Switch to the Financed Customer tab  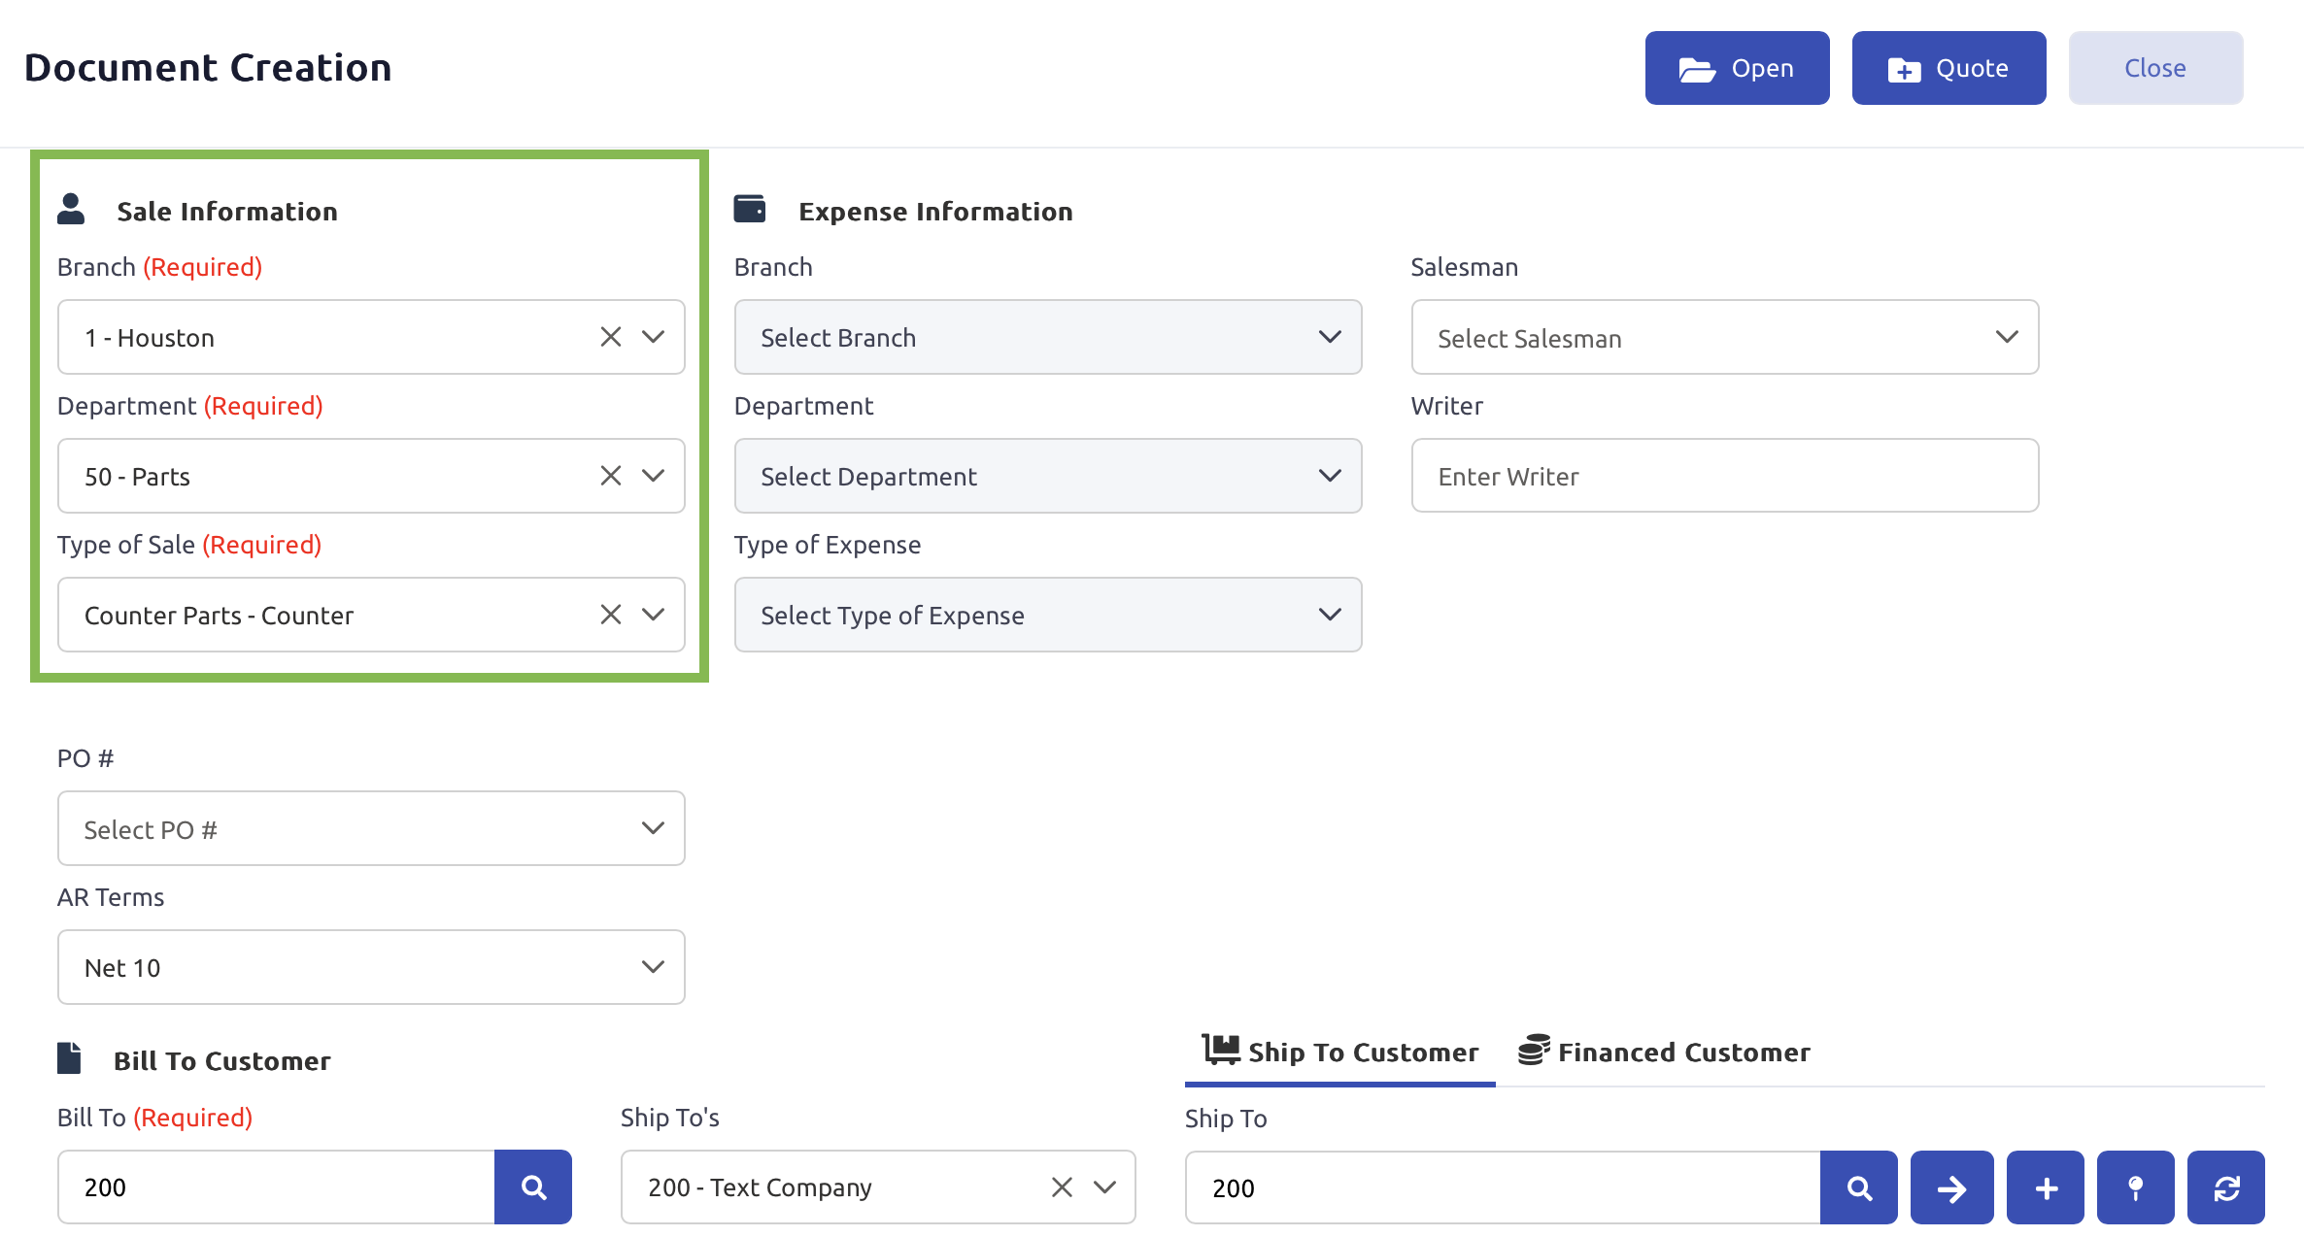coord(1665,1053)
